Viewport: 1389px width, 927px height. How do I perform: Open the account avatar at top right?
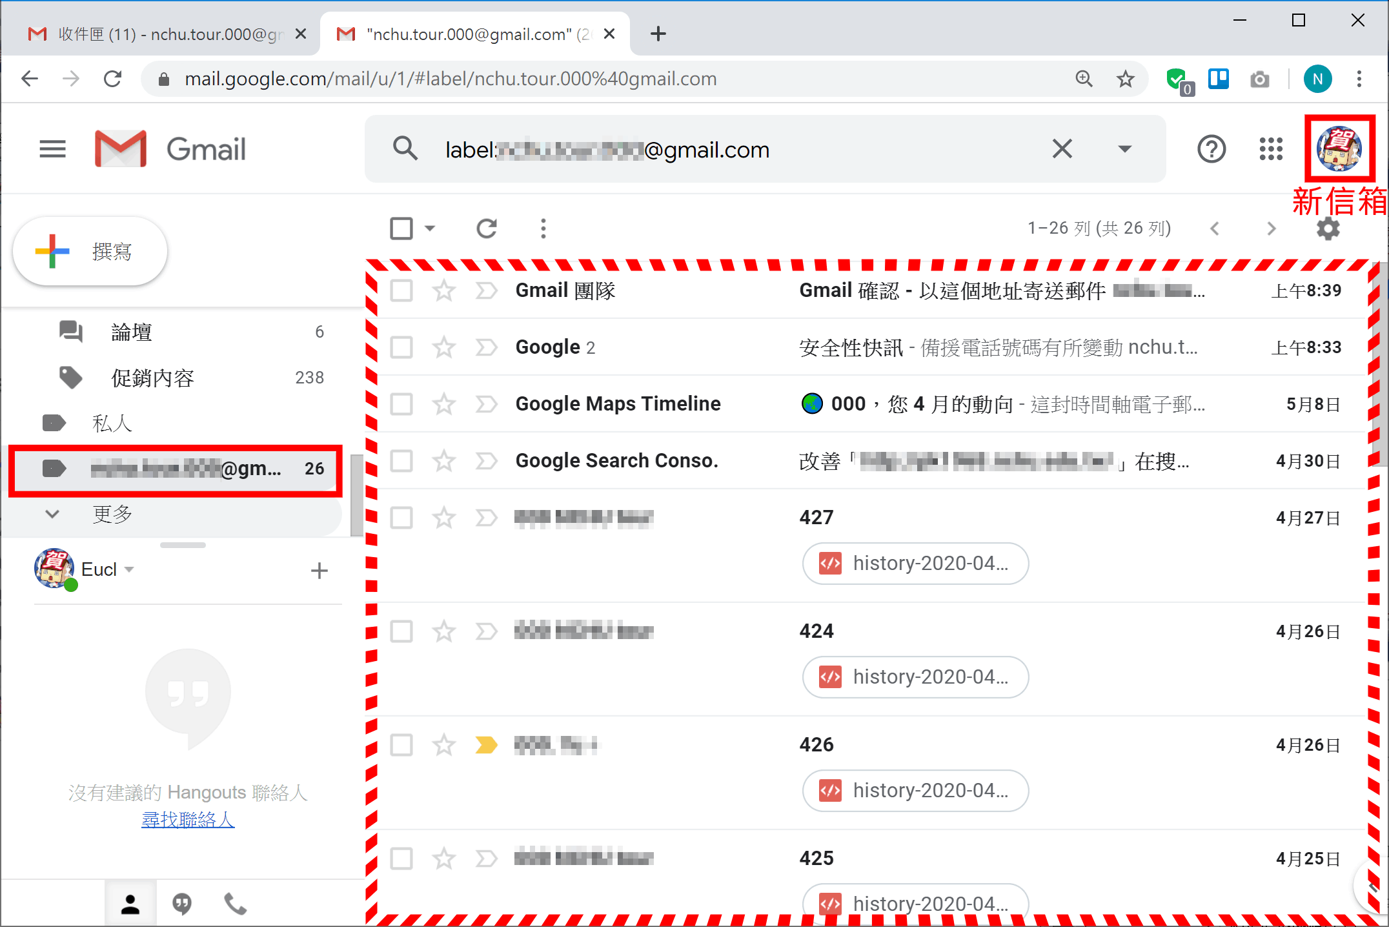(1339, 149)
